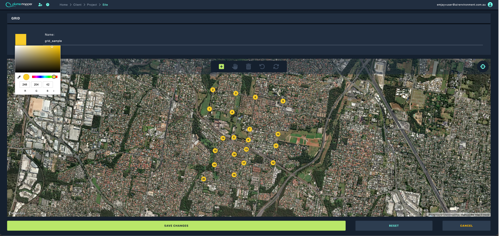Select map marker 10
Viewport: 499px width, 236px height.
coord(278,134)
